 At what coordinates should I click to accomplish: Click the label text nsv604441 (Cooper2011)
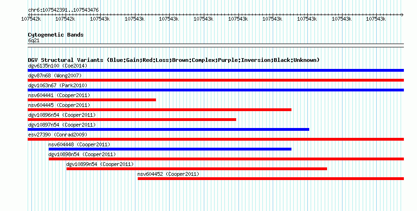59,95
